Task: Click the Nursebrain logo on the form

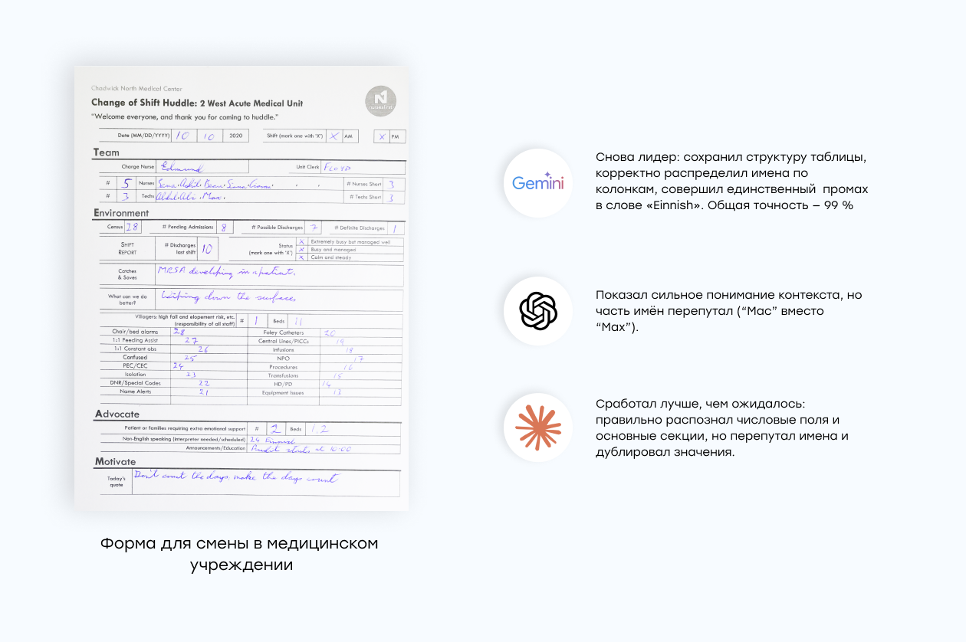Action: (381, 102)
